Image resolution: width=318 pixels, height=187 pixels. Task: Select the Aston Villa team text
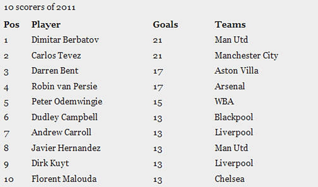coord(237,71)
